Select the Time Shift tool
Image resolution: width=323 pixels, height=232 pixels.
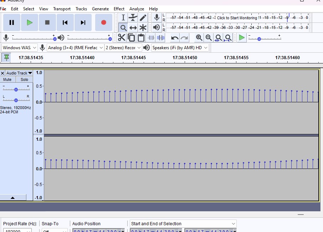pyautogui.click(x=133, y=27)
